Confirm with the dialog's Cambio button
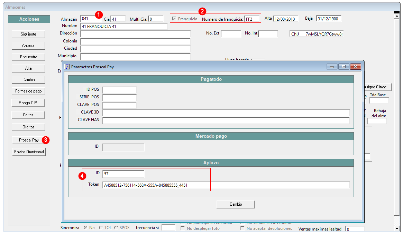 [236, 204]
